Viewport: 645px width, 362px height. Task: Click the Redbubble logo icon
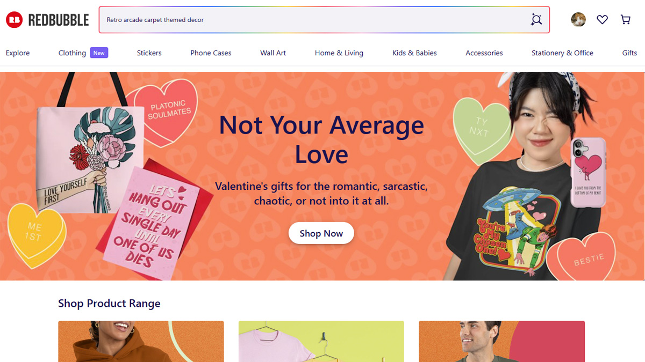tap(14, 20)
